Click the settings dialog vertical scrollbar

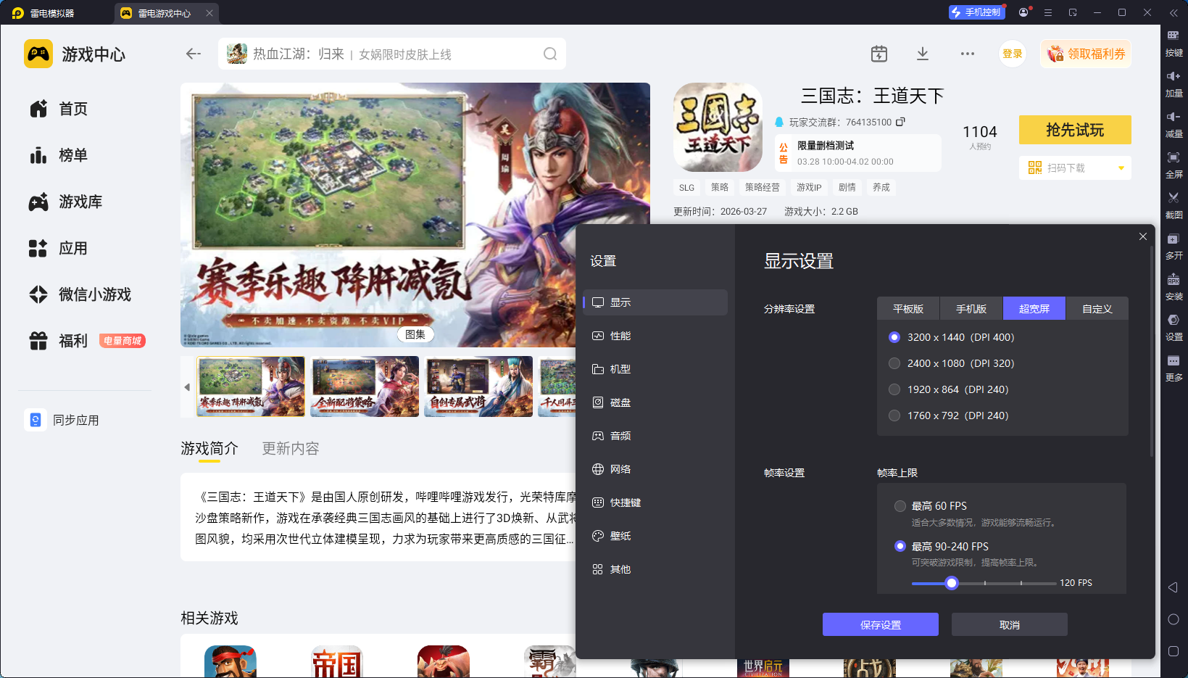tap(1151, 352)
